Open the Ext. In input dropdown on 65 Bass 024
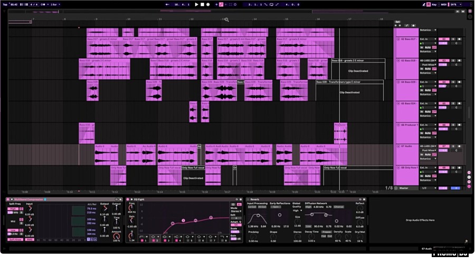Image resolution: width=475 pixels, height=265 pixels. [427, 104]
